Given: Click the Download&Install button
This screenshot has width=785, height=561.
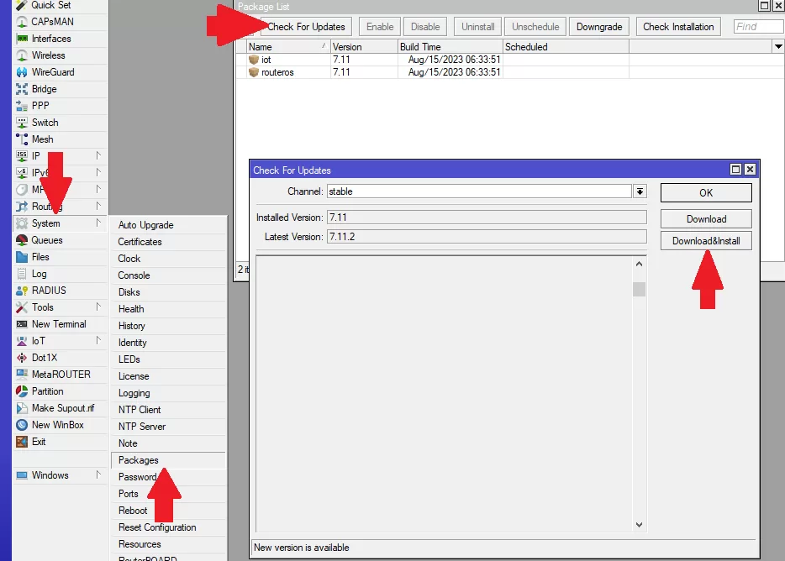Looking at the screenshot, I should tap(706, 241).
